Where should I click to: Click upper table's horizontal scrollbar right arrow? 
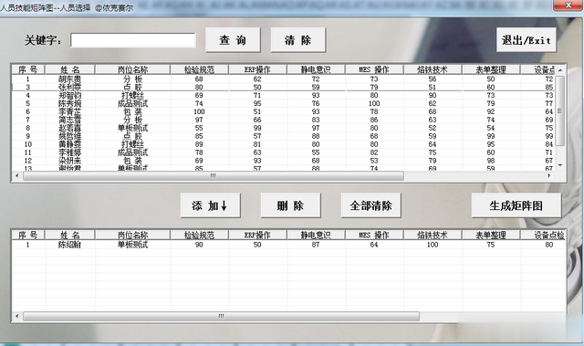pyautogui.click(x=549, y=175)
